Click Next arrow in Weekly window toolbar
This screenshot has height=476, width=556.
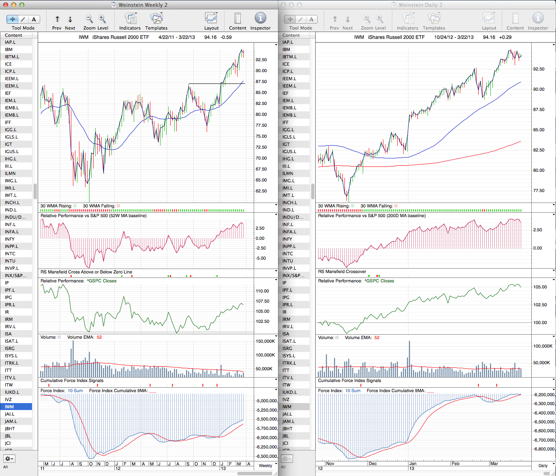coord(70,19)
